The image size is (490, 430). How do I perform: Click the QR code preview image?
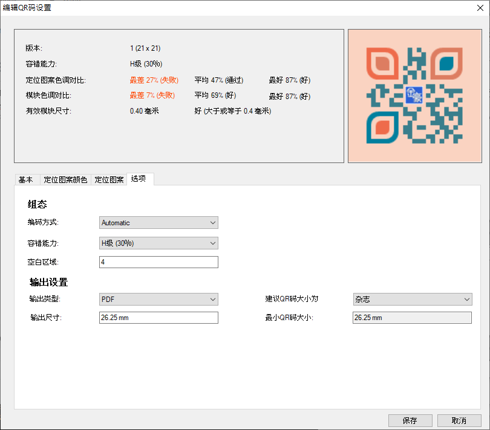pos(415,96)
